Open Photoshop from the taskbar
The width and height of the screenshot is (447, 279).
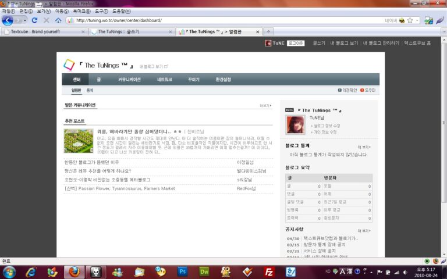click(182, 272)
